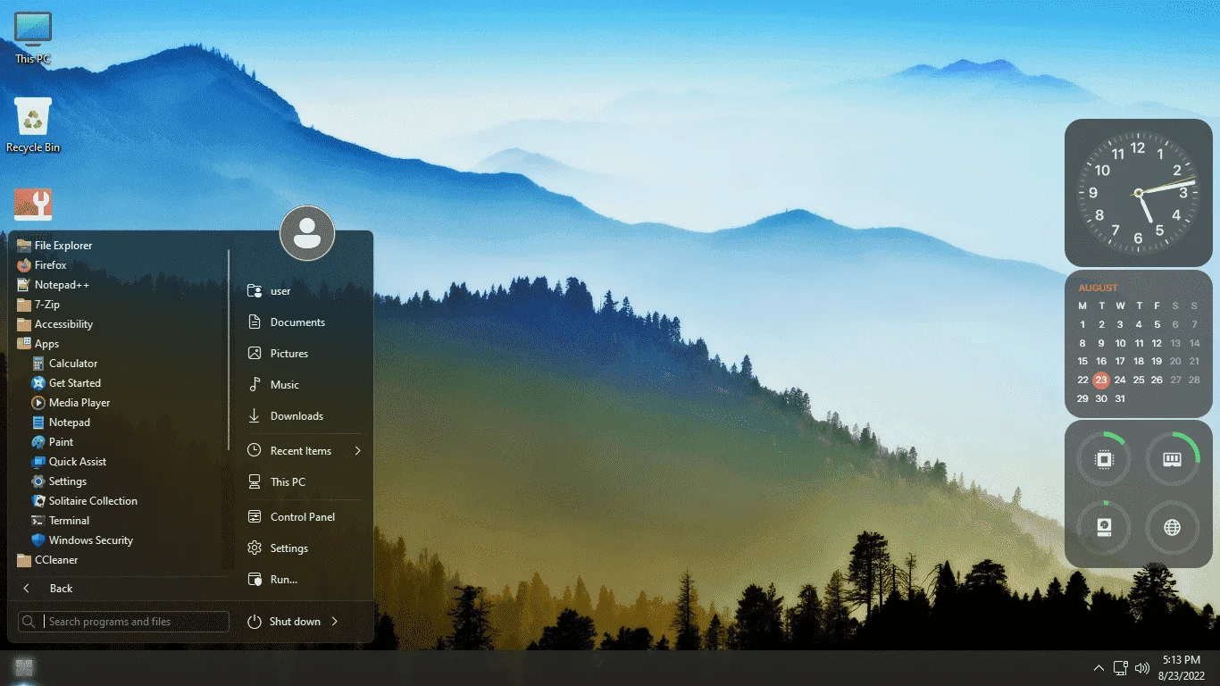Viewport: 1220px width, 686px height.
Task: Select date 1 in calendar
Action: point(1082,325)
